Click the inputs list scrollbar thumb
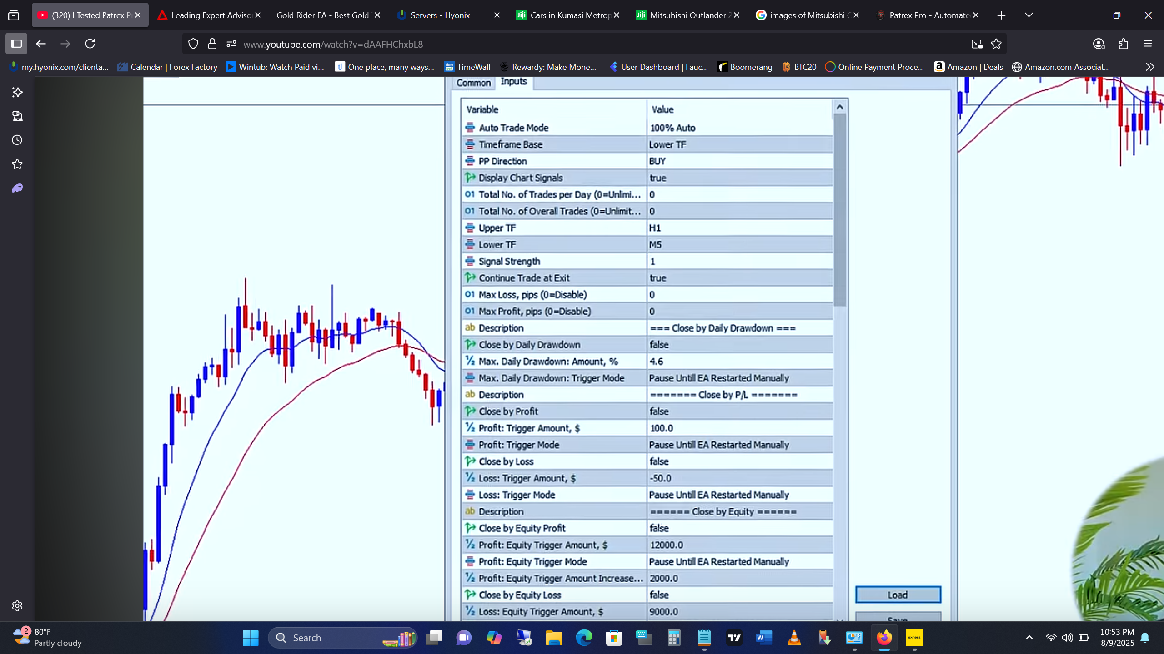 [840, 210]
